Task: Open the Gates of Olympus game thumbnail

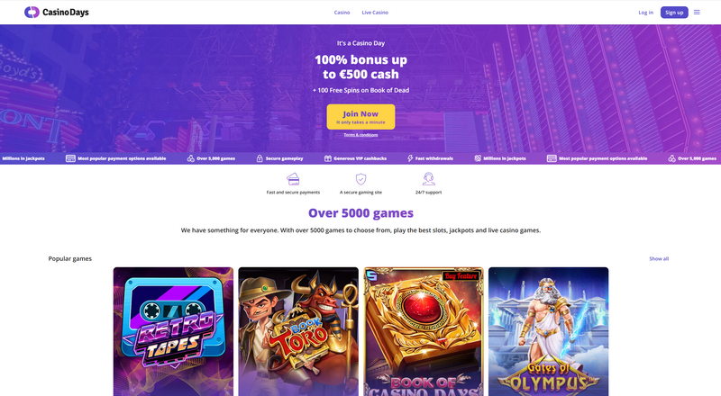Action: [549, 332]
